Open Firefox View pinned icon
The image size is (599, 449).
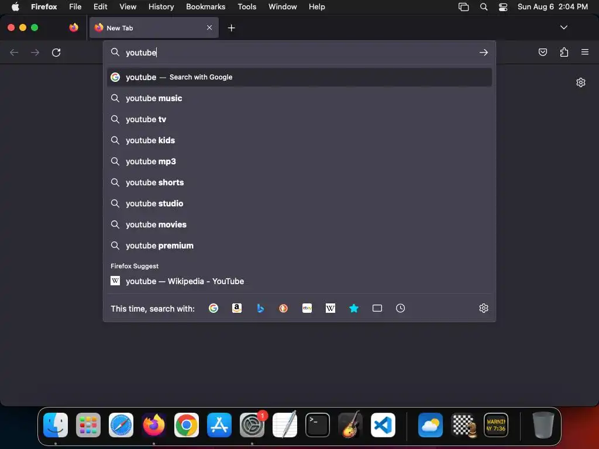74,27
